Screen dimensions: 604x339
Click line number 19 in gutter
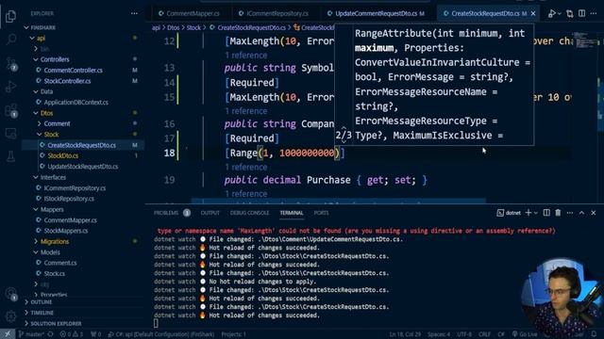(x=169, y=180)
